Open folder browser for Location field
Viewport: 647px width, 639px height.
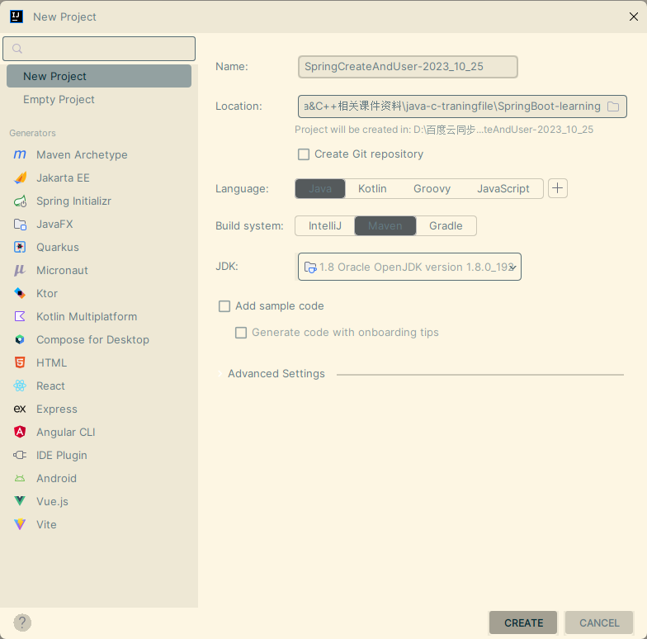613,106
